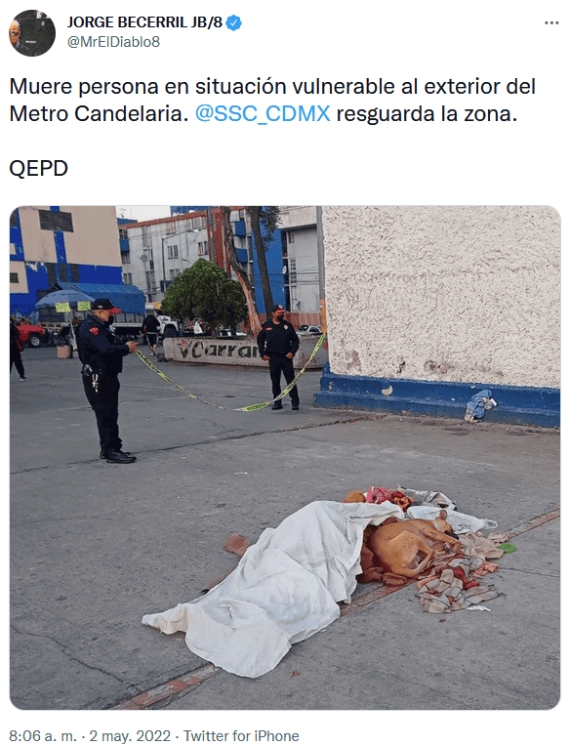Click the Carran sign in the photo
This screenshot has height=746, width=570.
pos(221,351)
